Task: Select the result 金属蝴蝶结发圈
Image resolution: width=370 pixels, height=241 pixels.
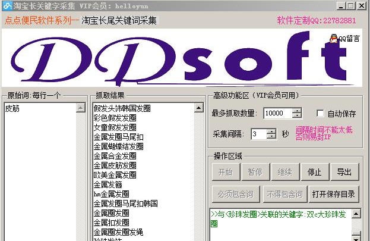Action: point(118,146)
